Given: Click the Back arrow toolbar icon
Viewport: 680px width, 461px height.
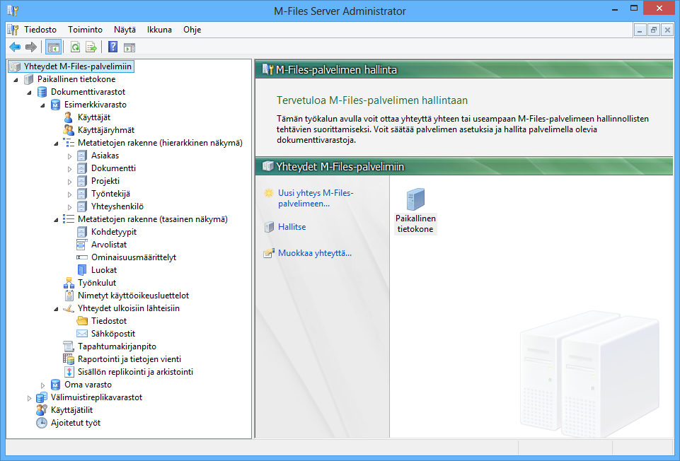Looking at the screenshot, I should pyautogui.click(x=15, y=47).
